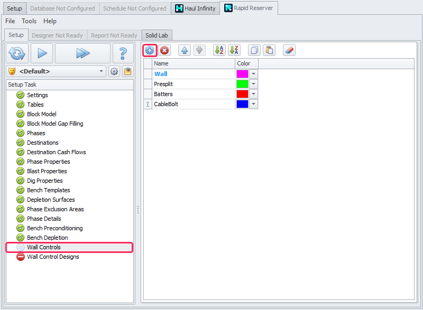The image size is (423, 310).
Task: Click the copy rows icon
Action: tap(254, 50)
